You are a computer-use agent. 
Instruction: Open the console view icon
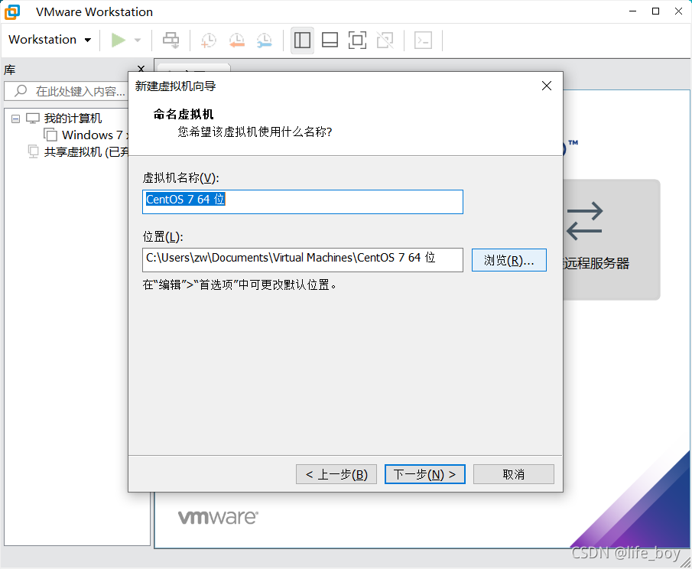424,41
